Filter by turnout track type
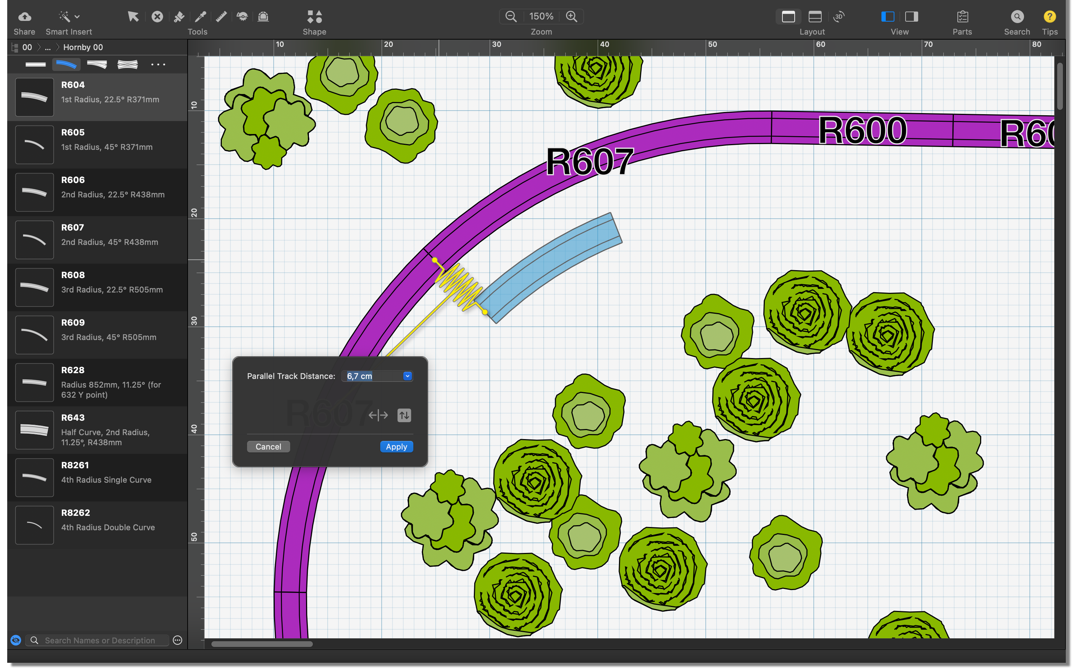The width and height of the screenshot is (1073, 670). tap(97, 65)
